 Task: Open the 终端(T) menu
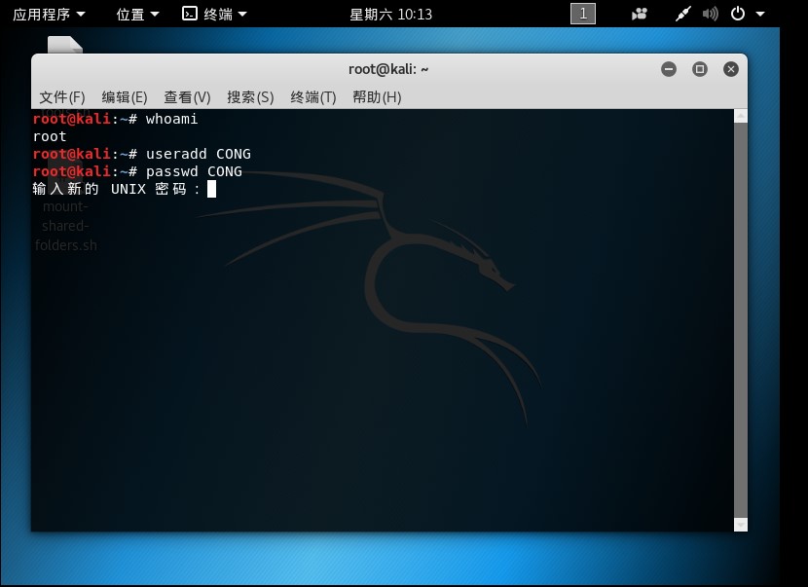click(x=312, y=97)
